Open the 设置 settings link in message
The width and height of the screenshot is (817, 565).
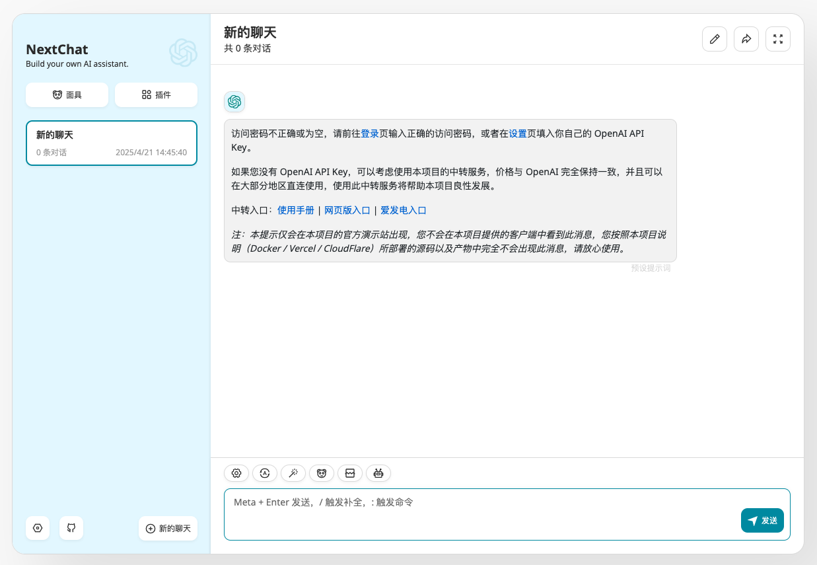coord(518,133)
